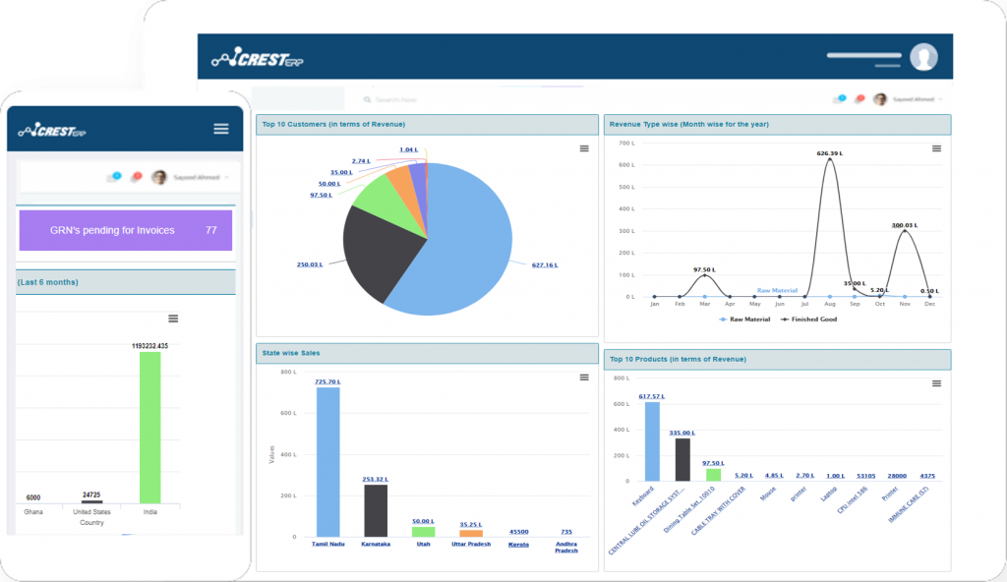The height and width of the screenshot is (582, 1007).
Task: Select the Last 6 months section header
Action: point(47,281)
